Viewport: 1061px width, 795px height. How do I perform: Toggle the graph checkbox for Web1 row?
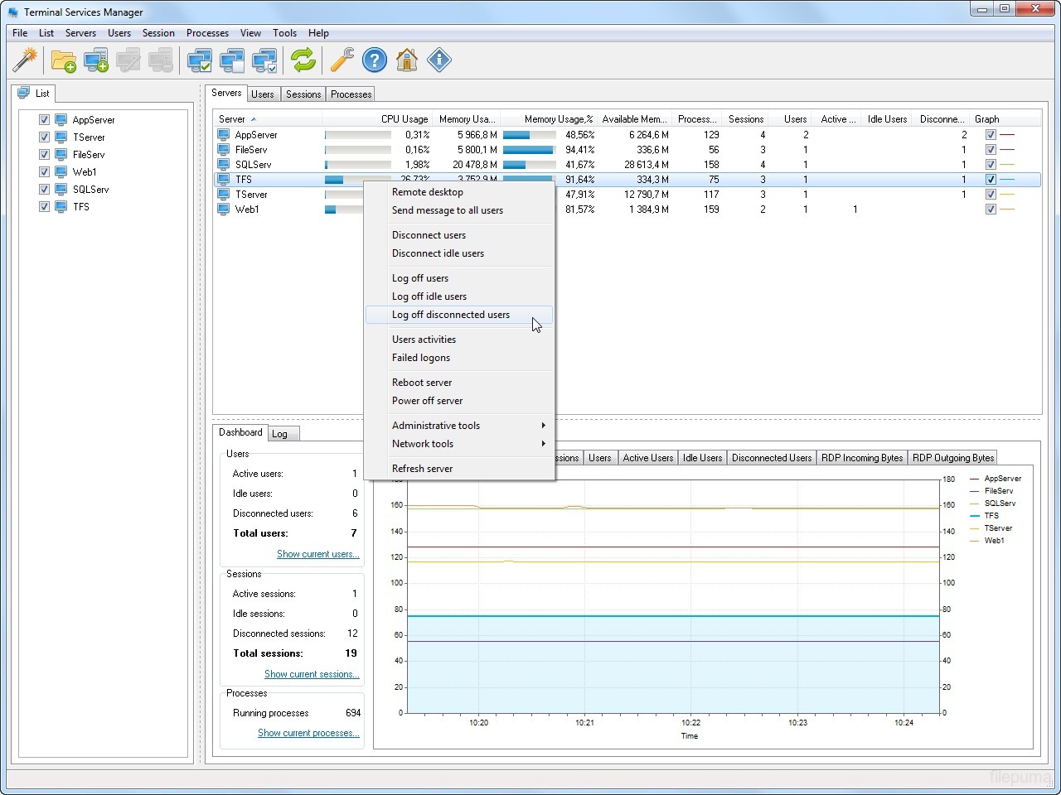coord(991,210)
